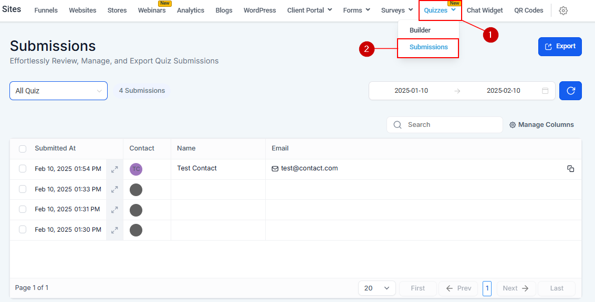
Task: Click the calendar icon in date range
Action: (545, 91)
